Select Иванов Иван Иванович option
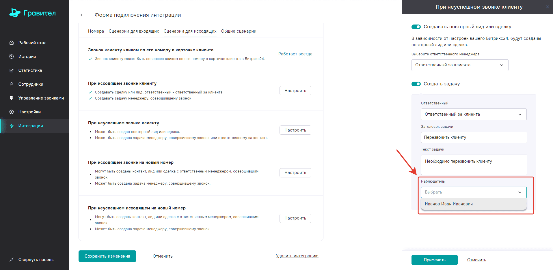Screen dimensions: 553x270 tap(449, 204)
